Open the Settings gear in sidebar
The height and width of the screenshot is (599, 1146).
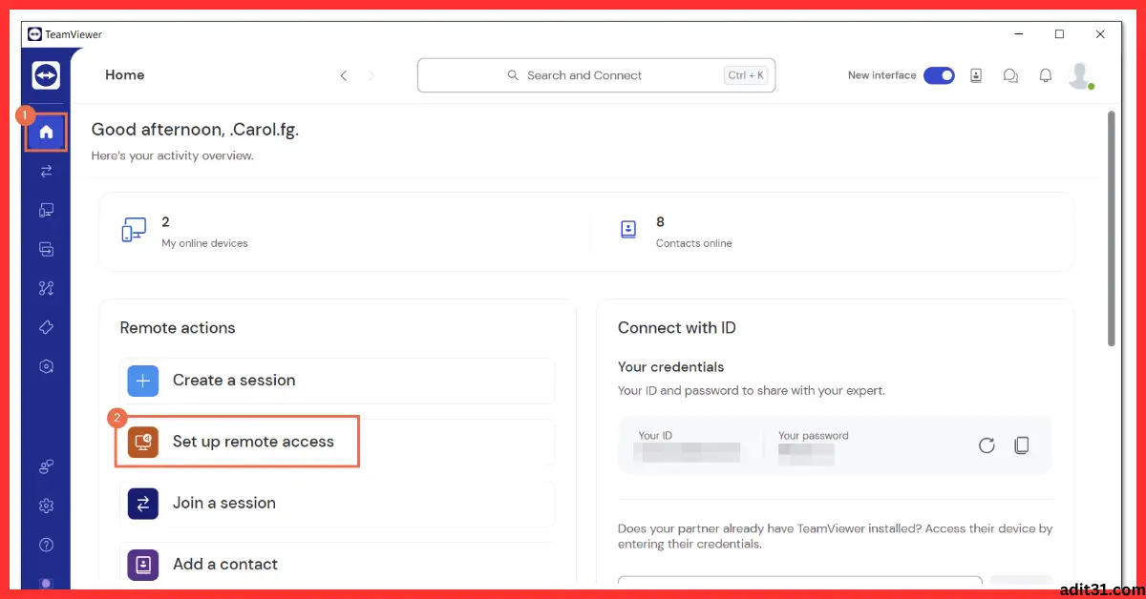[46, 506]
